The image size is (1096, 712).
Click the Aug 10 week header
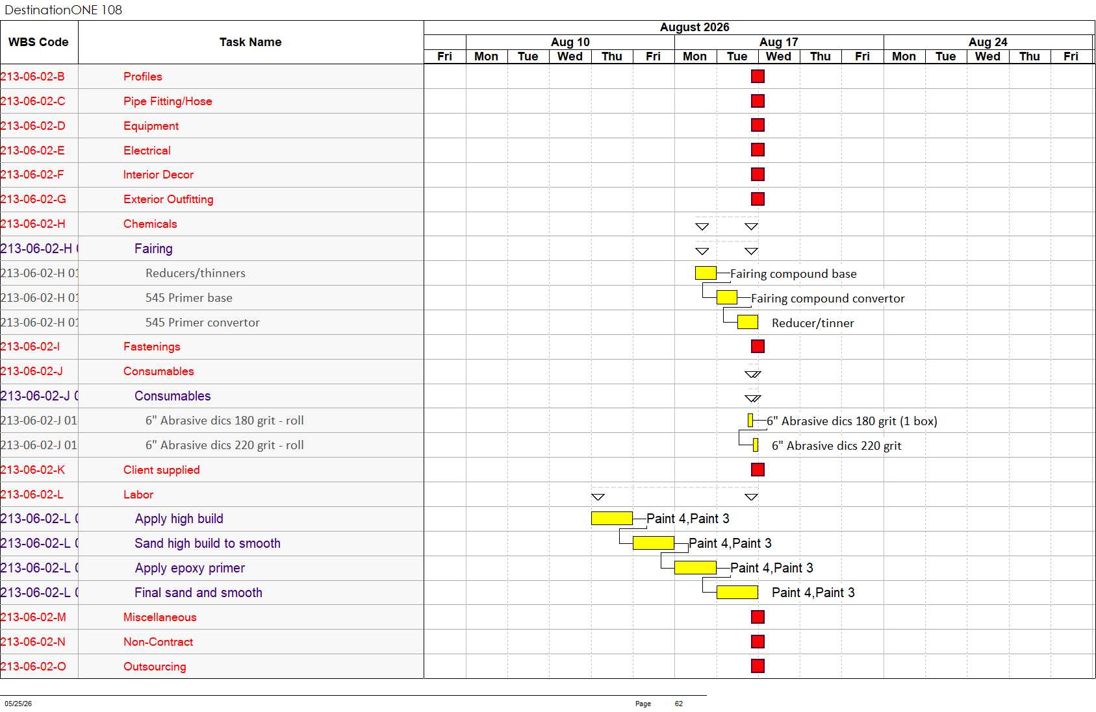coord(570,42)
